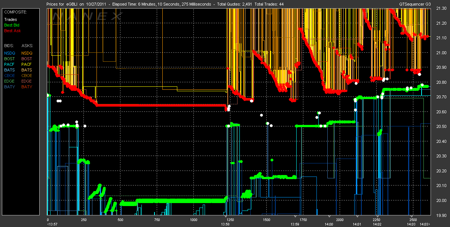Click the 1250 sequence axis label

pos(230,220)
